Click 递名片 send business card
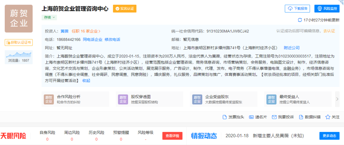Screen dimensions: 344x145 click(x=261, y=117)
